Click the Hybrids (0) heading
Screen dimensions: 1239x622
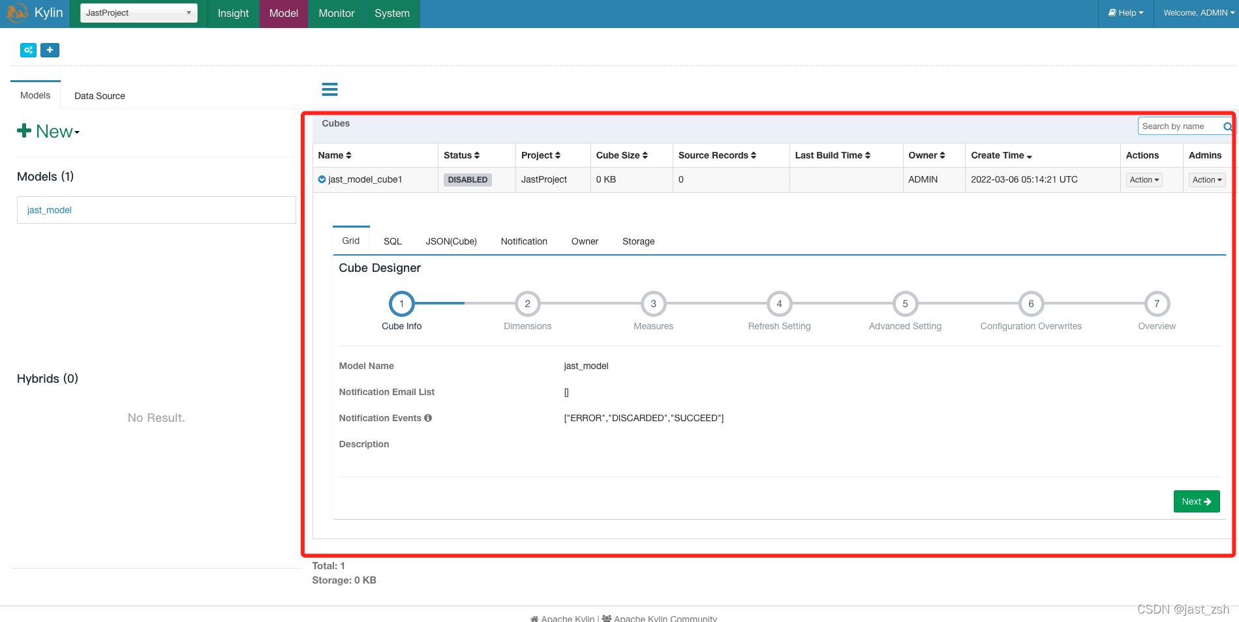tap(48, 379)
